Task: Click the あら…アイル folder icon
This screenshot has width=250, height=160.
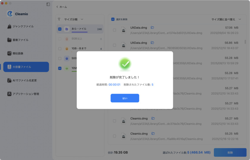Action: tap(67, 29)
